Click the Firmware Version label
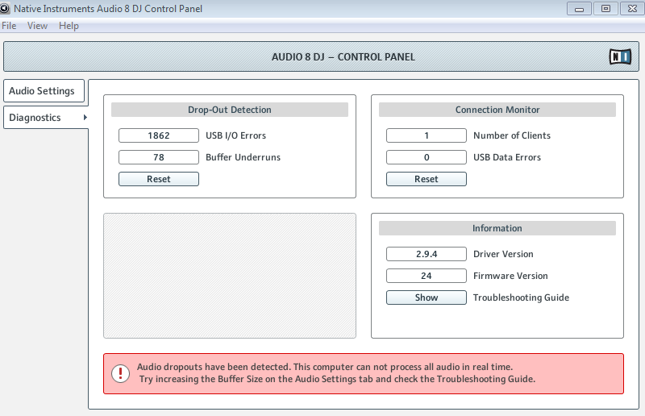The image size is (645, 416). click(510, 276)
